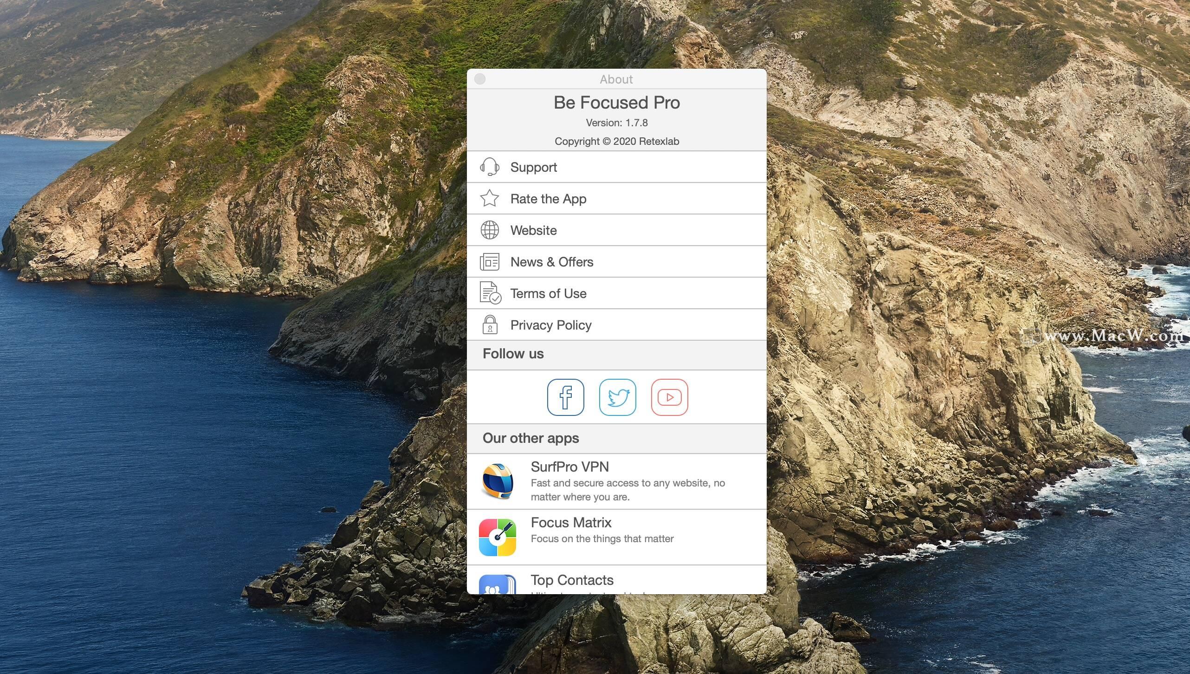Open the Facebook follow button

565,397
